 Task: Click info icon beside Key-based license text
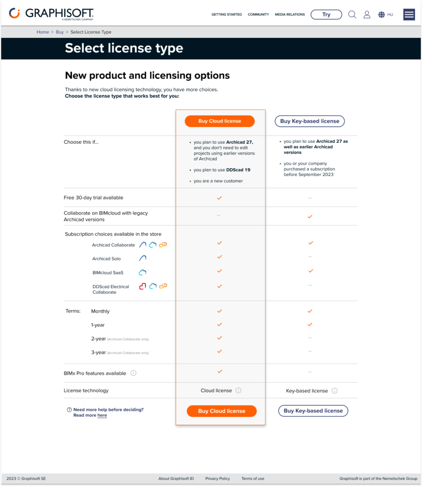point(335,391)
